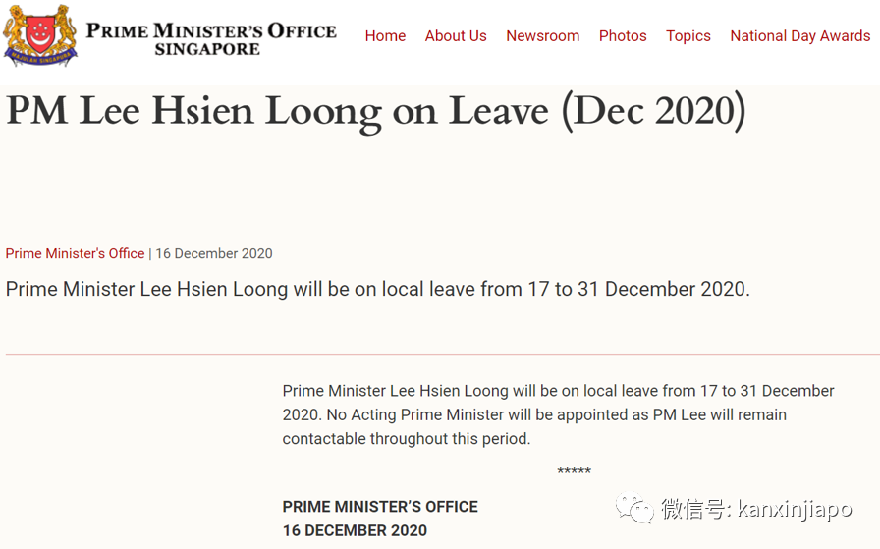
Task: Click the WeChat logo watermark icon
Action: tap(633, 508)
